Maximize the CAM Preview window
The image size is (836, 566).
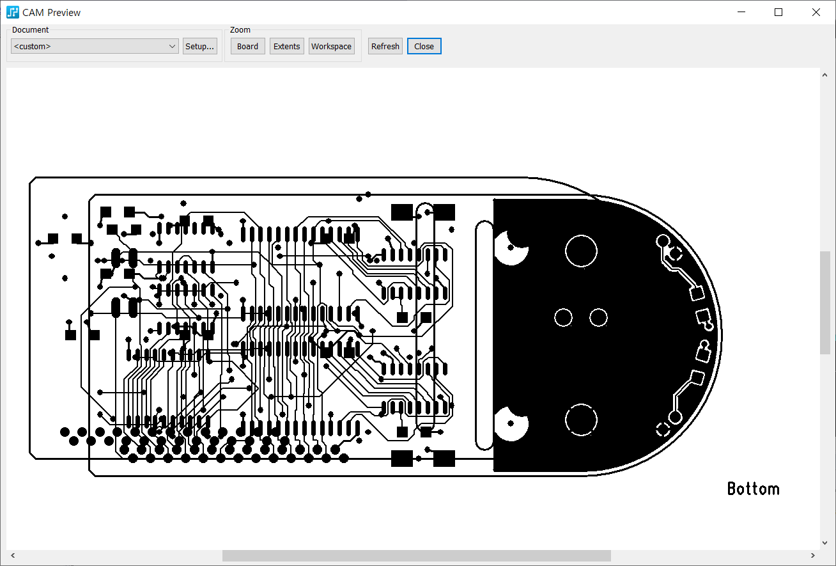778,12
